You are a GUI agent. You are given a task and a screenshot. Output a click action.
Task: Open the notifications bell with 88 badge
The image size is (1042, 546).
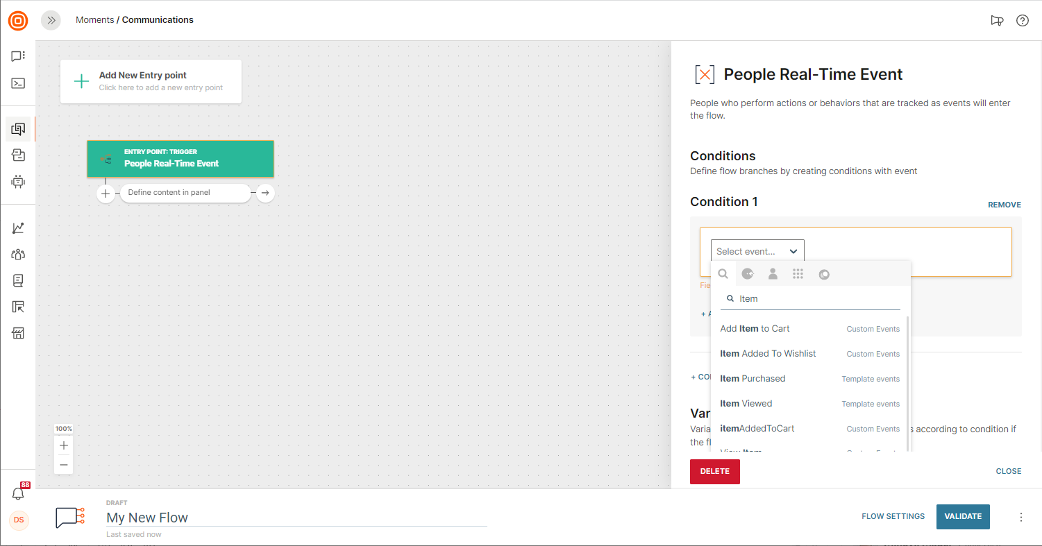(18, 493)
